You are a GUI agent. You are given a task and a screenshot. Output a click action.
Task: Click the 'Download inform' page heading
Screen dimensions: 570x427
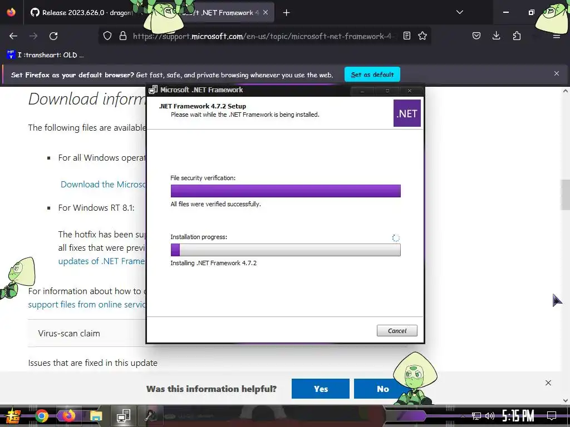click(x=87, y=99)
